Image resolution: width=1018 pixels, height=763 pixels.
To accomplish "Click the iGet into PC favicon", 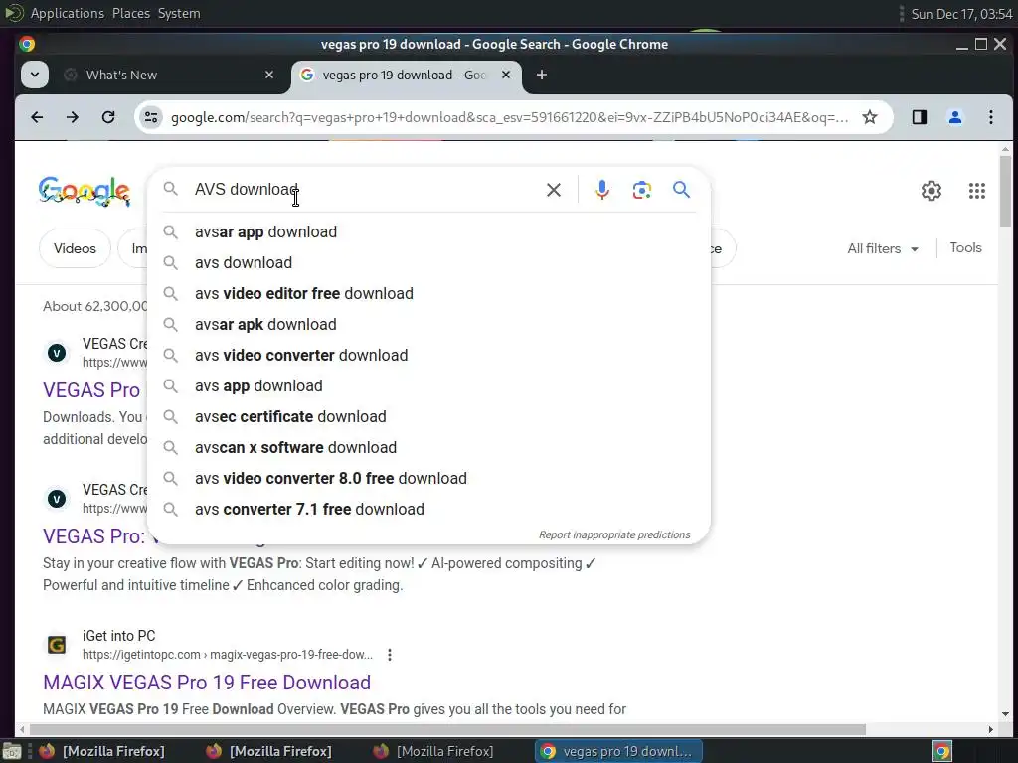I will [57, 645].
